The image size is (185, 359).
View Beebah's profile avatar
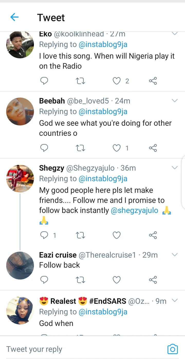[x=20, y=111]
